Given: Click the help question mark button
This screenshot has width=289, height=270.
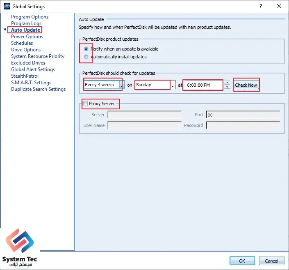Looking at the screenshot, I should coord(261,6).
